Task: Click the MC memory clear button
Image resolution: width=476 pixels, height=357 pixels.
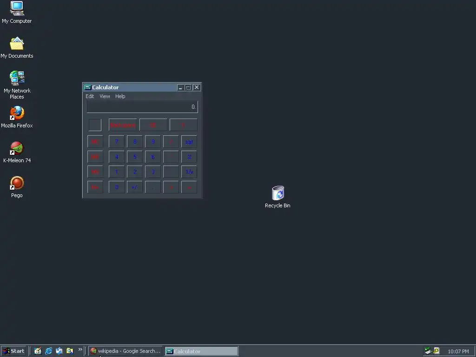Action: pos(95,141)
